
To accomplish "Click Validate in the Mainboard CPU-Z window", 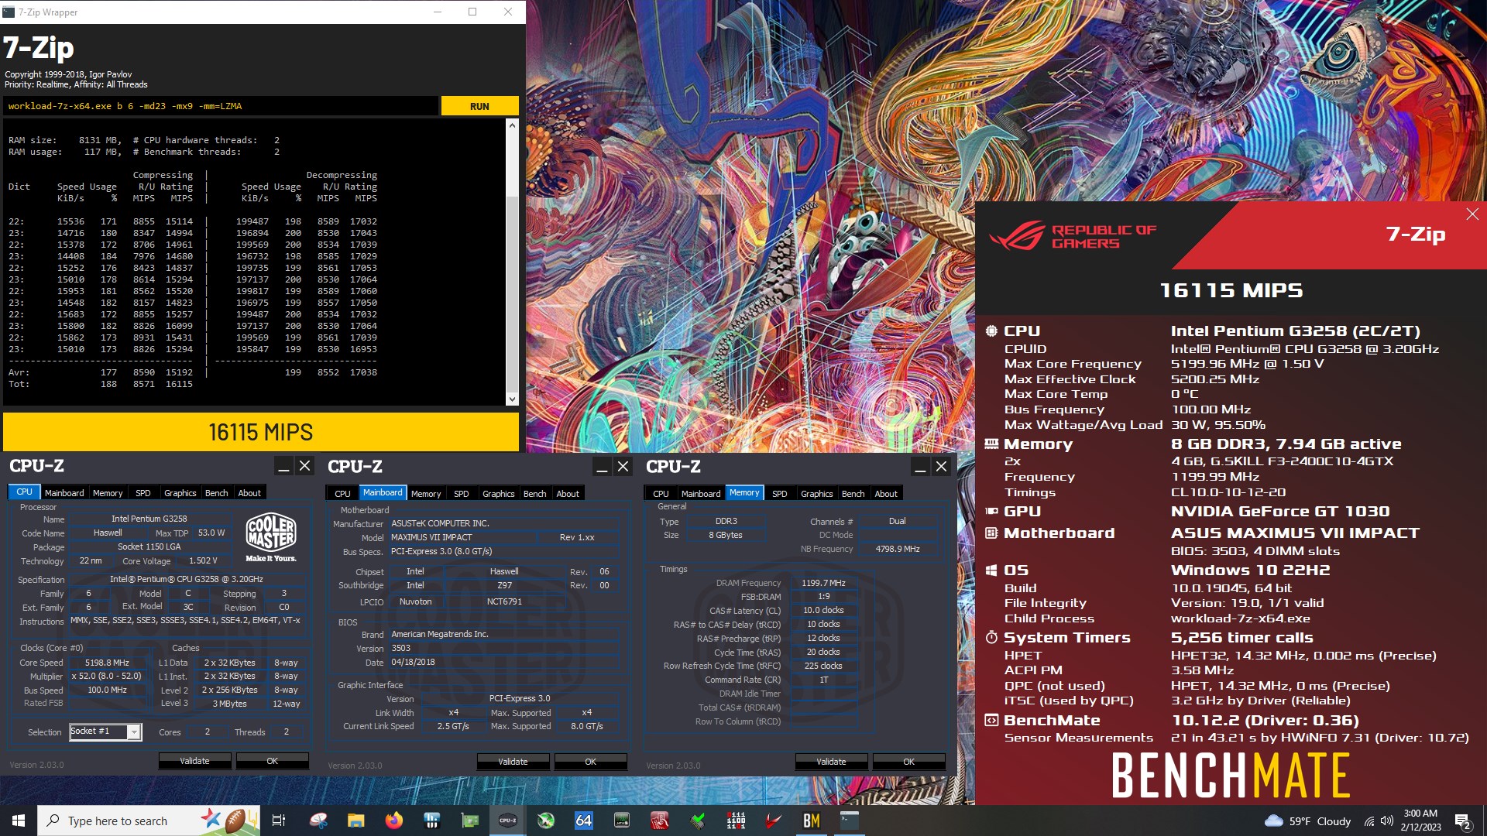I will [513, 762].
